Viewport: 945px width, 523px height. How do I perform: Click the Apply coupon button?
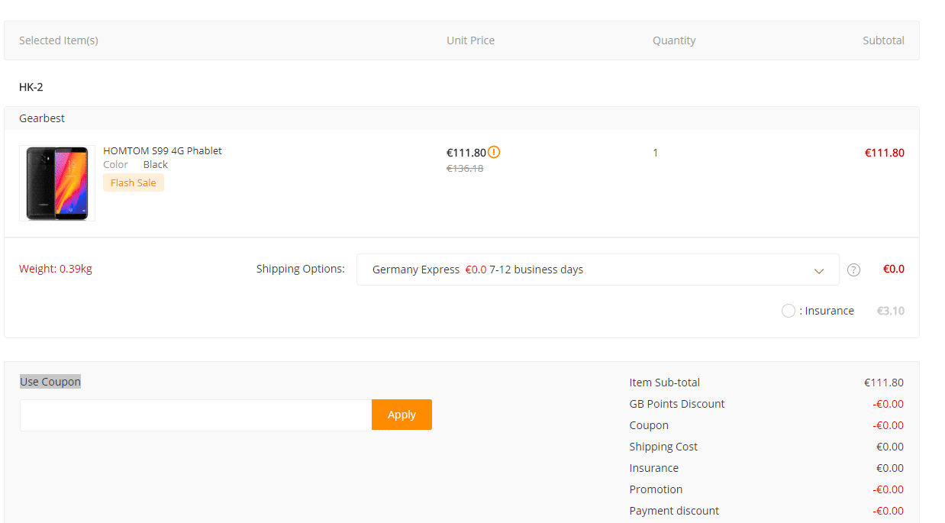[402, 415]
